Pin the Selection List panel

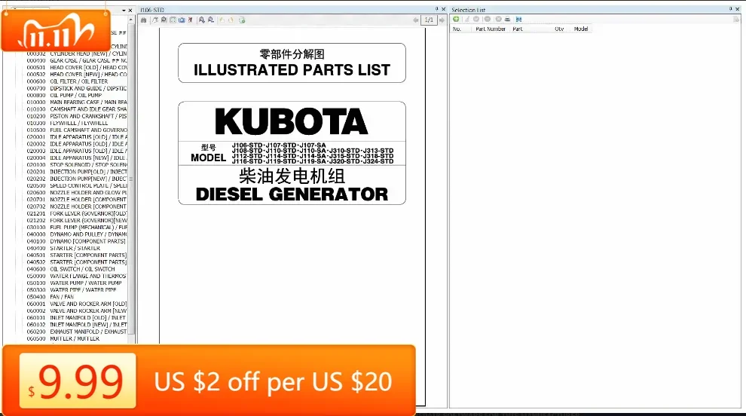tap(731, 9)
